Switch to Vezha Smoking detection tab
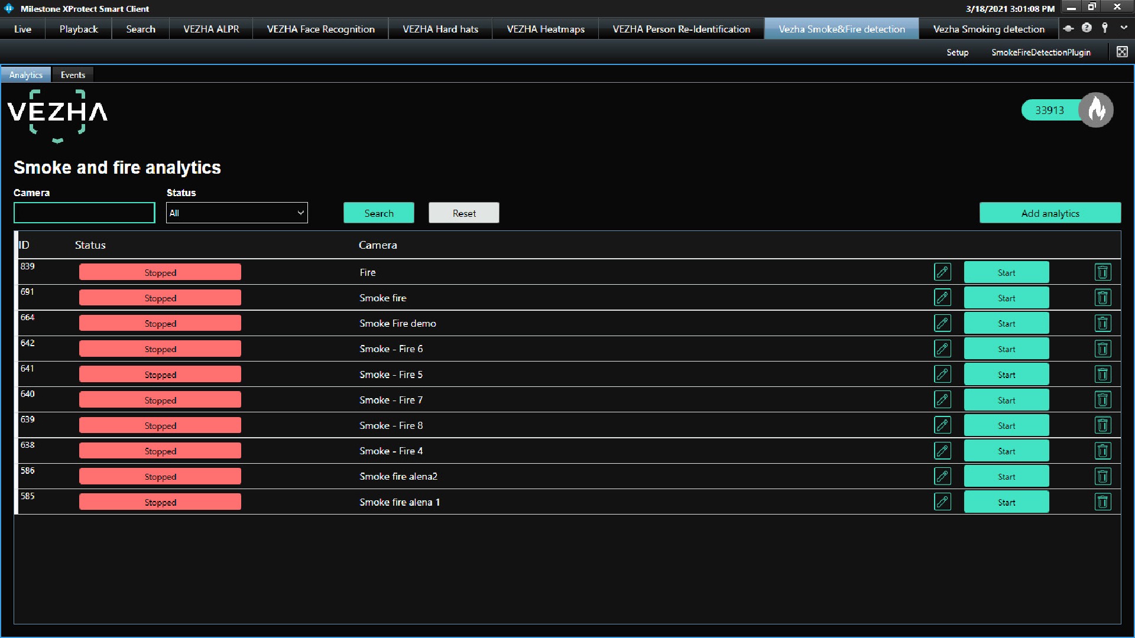This screenshot has height=638, width=1135. (988, 29)
